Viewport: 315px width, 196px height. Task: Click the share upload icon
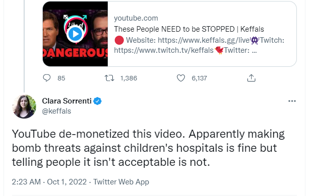point(251,78)
